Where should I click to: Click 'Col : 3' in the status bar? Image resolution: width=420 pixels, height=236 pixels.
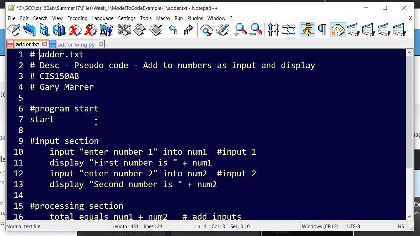218,226
